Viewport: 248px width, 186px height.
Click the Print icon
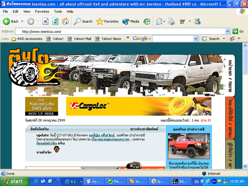tap(171, 21)
